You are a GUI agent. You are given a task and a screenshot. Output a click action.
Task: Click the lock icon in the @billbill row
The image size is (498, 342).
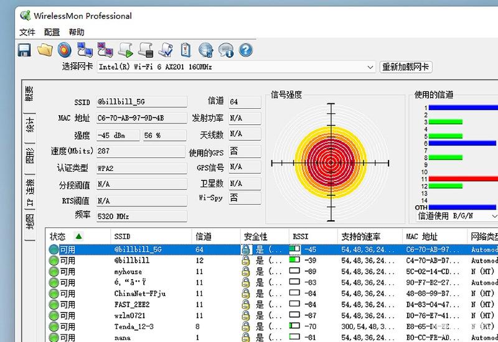tap(245, 261)
